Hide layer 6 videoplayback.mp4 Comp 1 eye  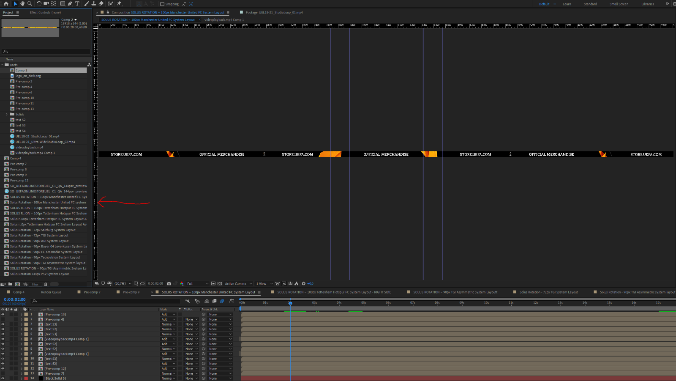click(x=3, y=339)
